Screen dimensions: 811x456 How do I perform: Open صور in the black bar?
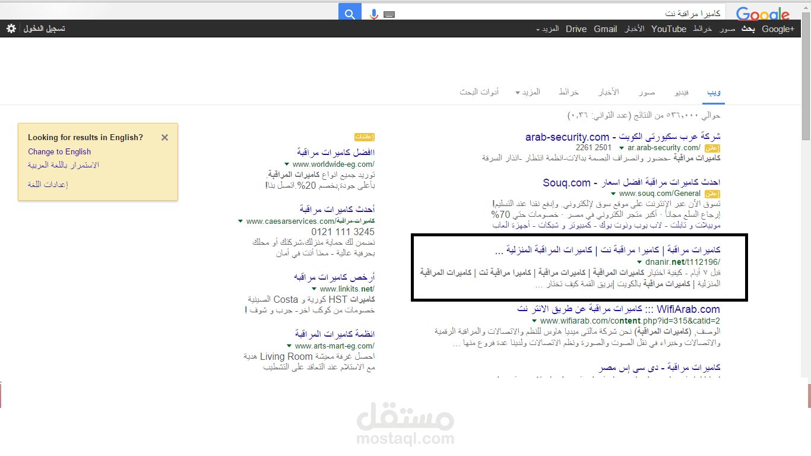click(727, 29)
